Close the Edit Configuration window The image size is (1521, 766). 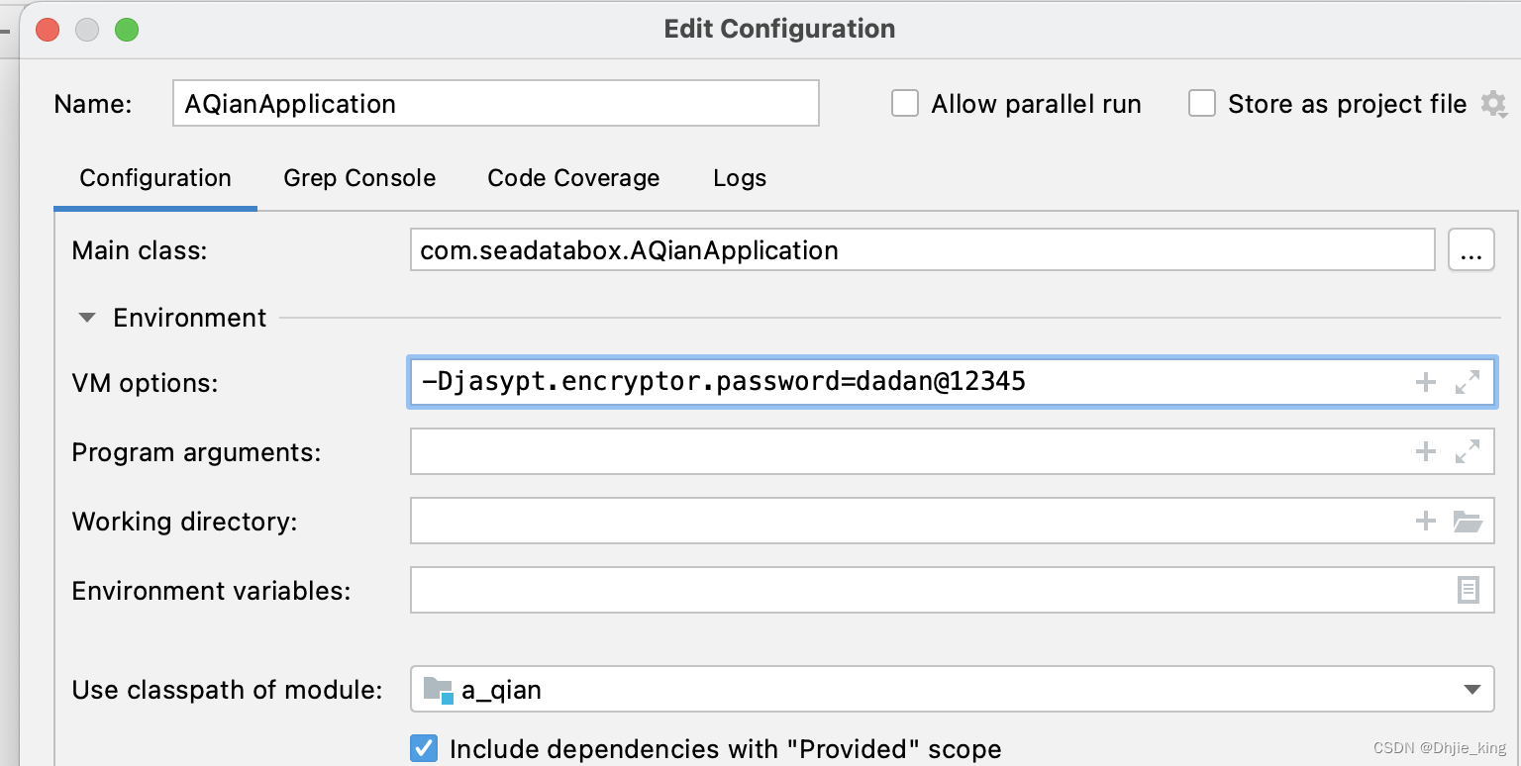[48, 30]
